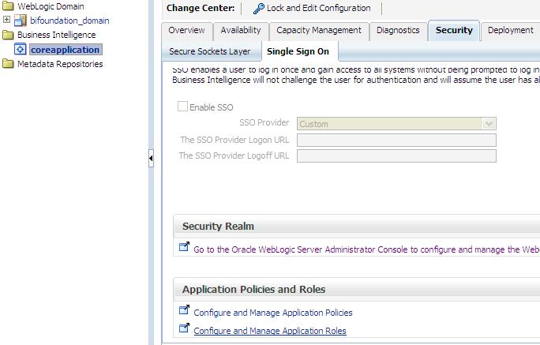Click the Application Policies external link icon
540x345 pixels.
[184, 311]
